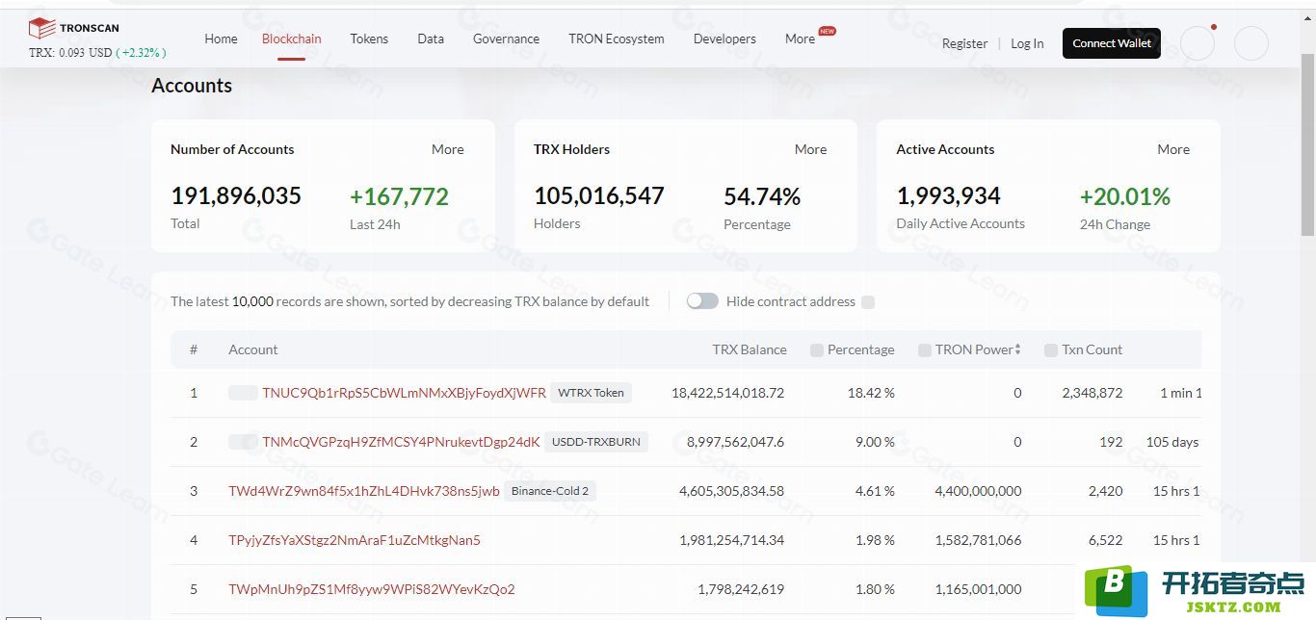This screenshot has height=620, width=1316.
Task: Click the contract icon beside TNUC9Qb1RpS5 address
Action: (x=243, y=393)
